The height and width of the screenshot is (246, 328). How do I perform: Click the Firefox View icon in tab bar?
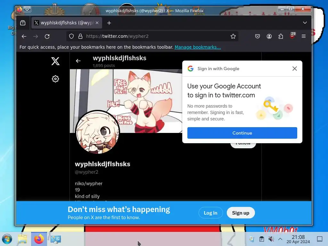coord(23,23)
